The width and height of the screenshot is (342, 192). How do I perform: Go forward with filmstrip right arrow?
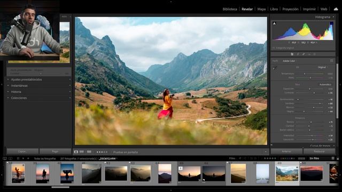[28, 158]
